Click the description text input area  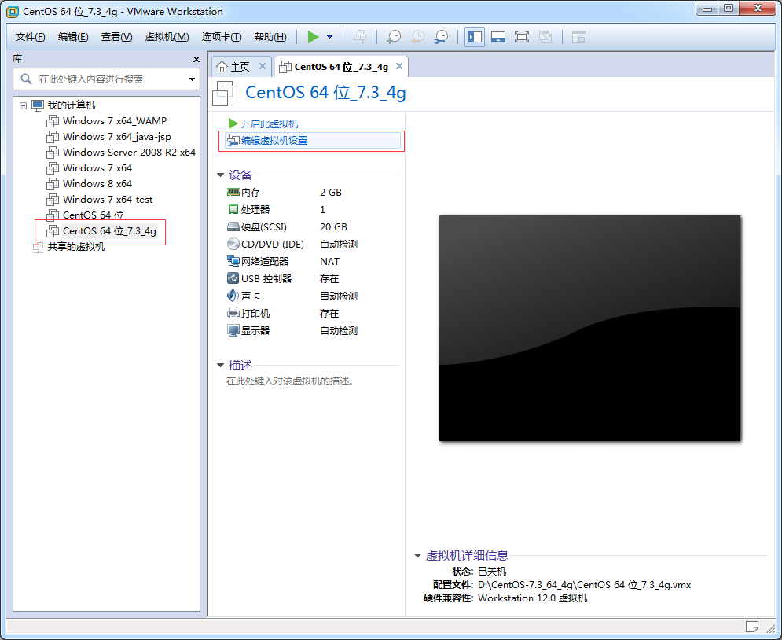coord(290,381)
